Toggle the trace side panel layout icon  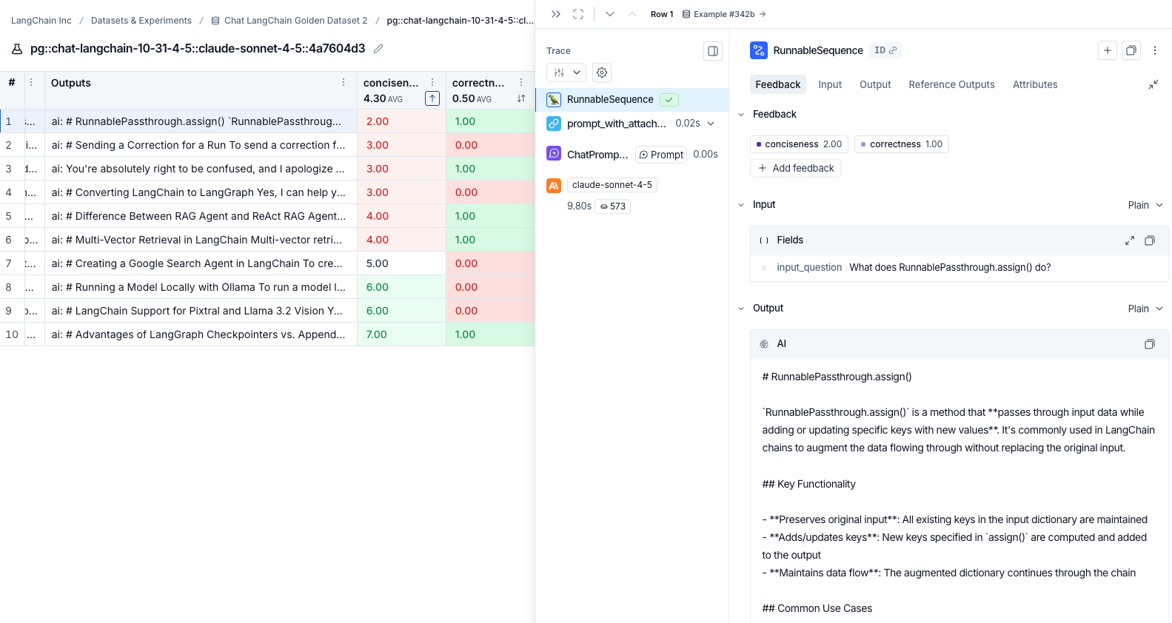tap(713, 51)
